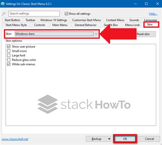162x145 pixels.
Task: Expand the Backup button dropdown arrow
Action: [x=109, y=139]
